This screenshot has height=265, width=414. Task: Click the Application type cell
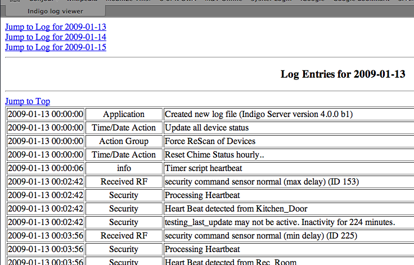tap(124, 114)
